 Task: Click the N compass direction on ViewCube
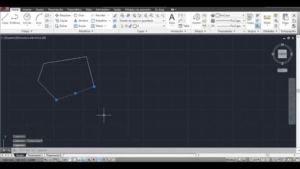pyautogui.click(x=282, y=45)
